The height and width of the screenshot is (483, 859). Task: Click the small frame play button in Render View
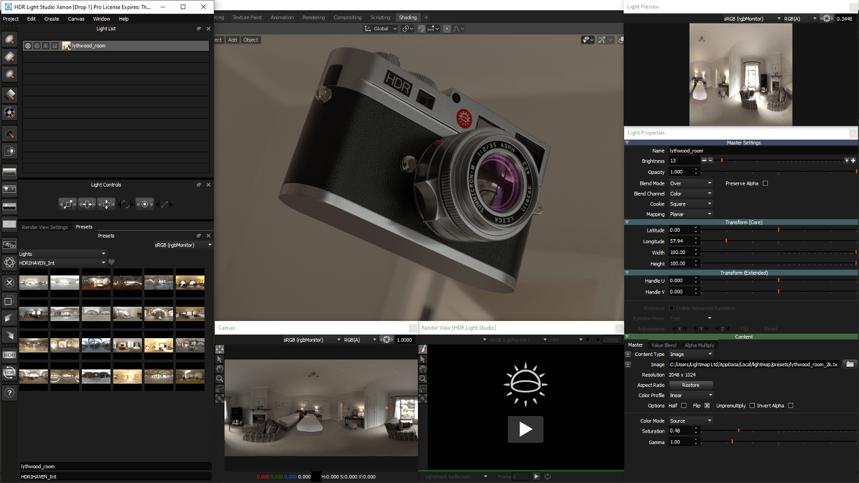[537, 476]
